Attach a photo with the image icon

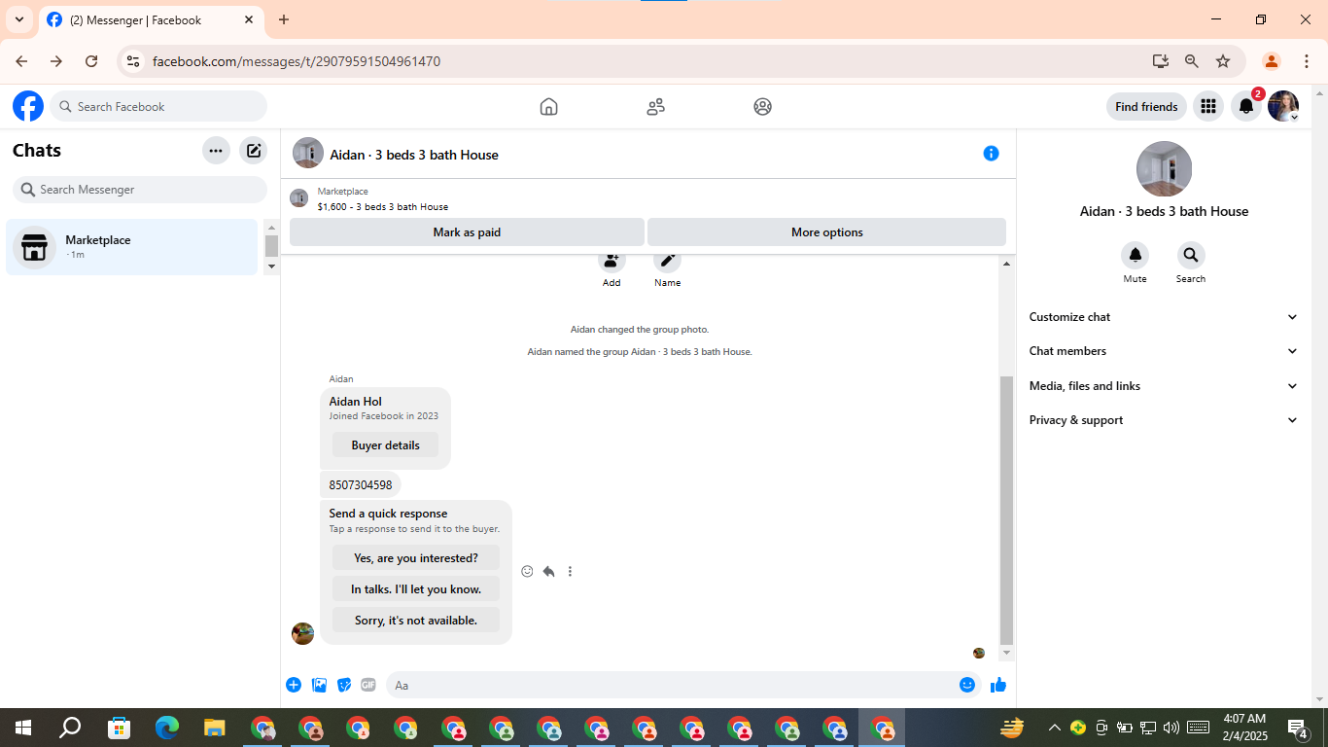319,685
